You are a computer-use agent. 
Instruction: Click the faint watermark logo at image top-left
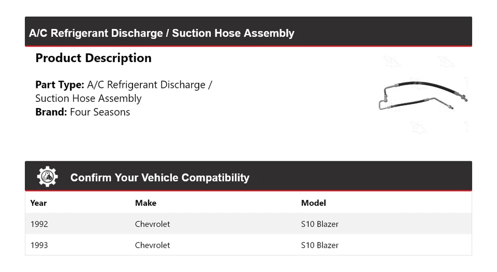tap(392, 62)
